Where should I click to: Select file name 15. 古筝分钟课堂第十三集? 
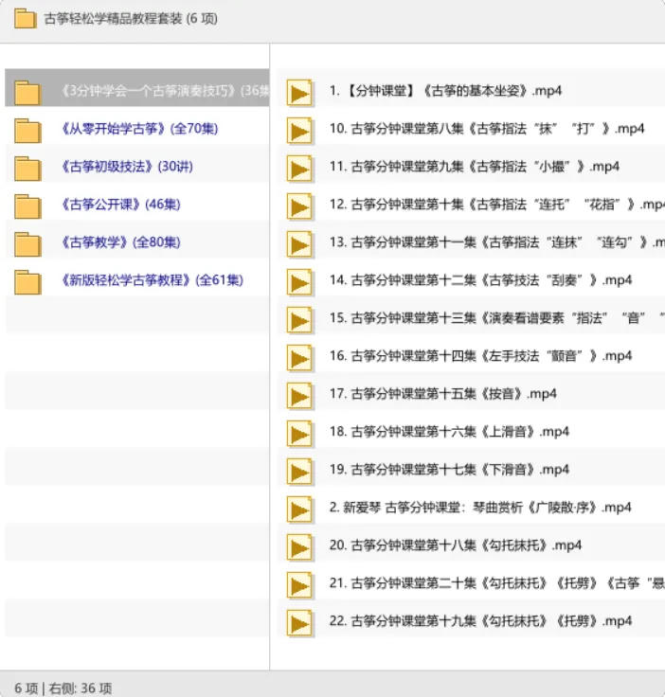click(x=497, y=318)
